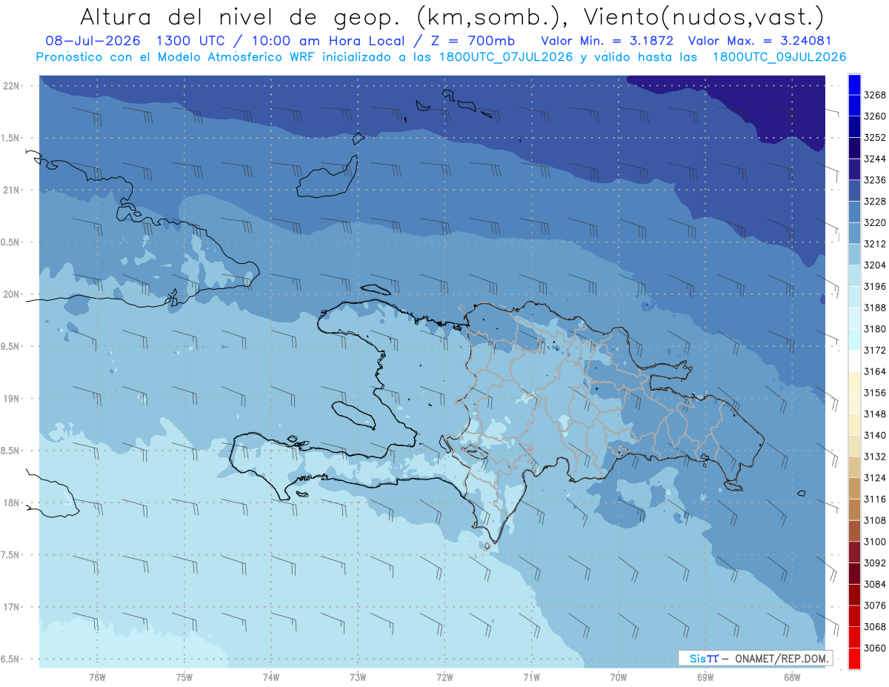Click the colorbar label 3188
Viewport: 889px width, 687px height.
pos(875,308)
